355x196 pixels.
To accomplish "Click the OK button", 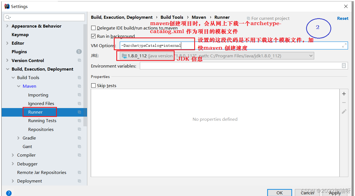I will pyautogui.click(x=280, y=193).
